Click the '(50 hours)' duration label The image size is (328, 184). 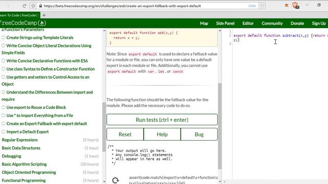tap(90, 164)
